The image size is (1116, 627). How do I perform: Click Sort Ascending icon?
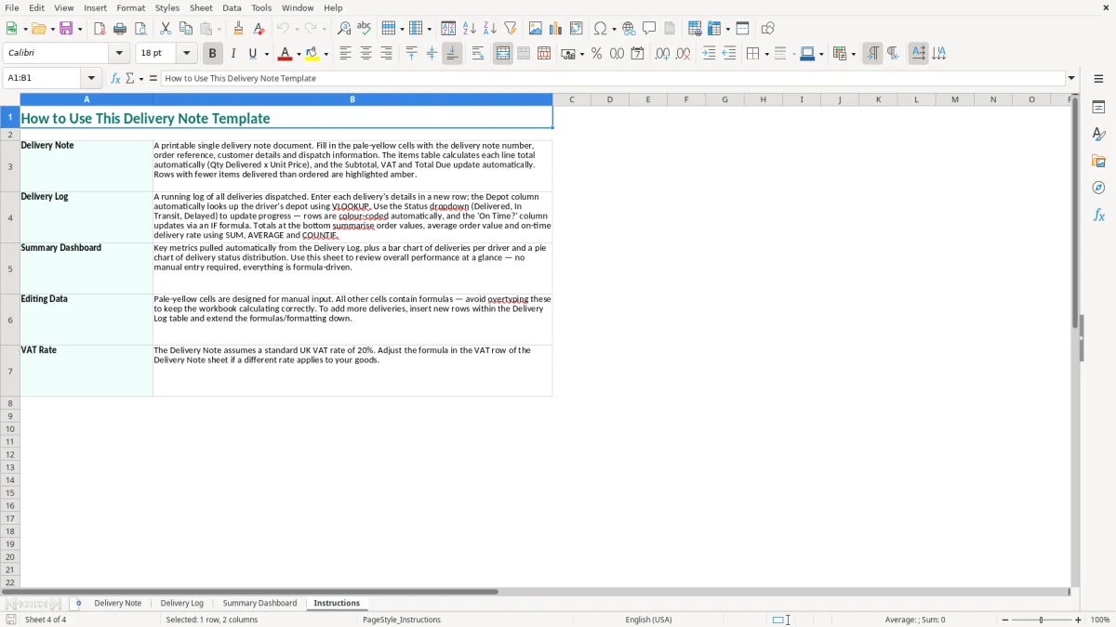[x=470, y=29]
